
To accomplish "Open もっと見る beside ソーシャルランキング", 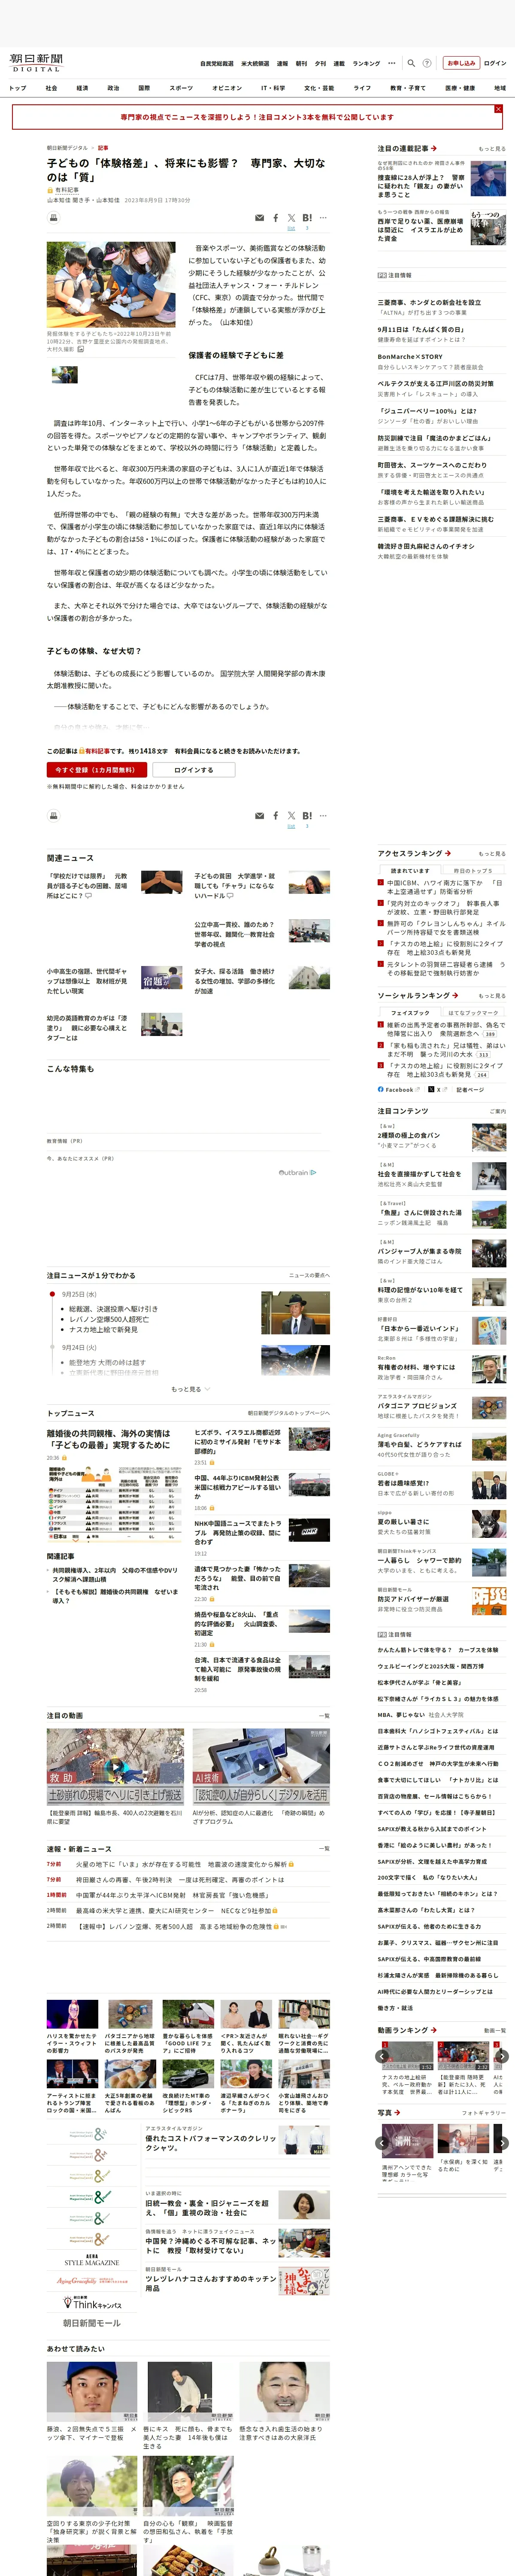I will 491,995.
